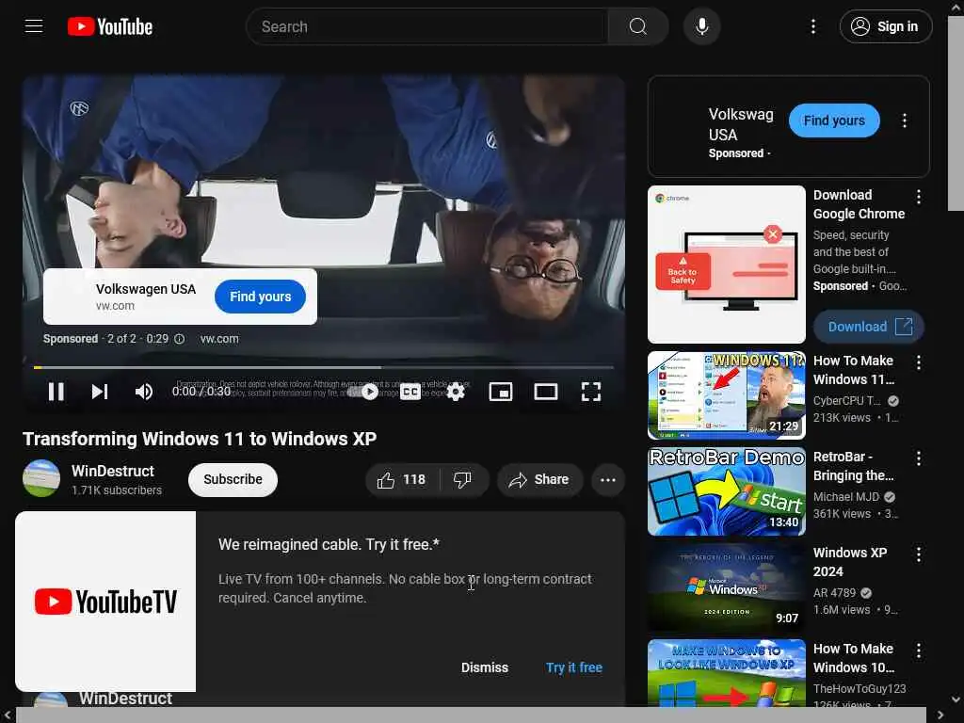Dismiss the YouTube TV promo
Screen dimensions: 964x723
pyautogui.click(x=485, y=667)
